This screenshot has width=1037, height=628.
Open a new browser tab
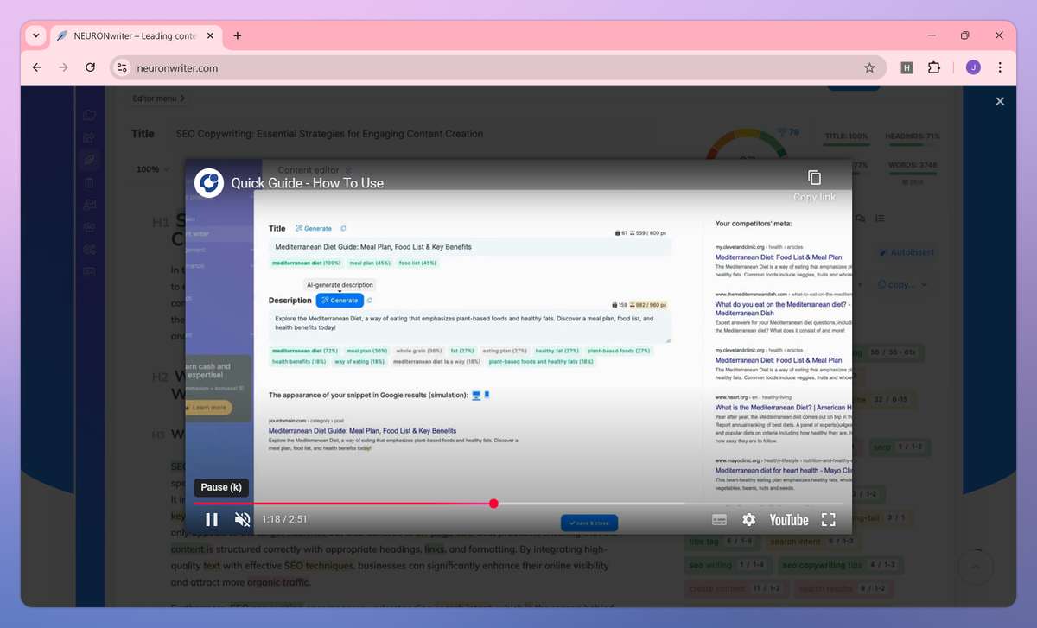[238, 35]
